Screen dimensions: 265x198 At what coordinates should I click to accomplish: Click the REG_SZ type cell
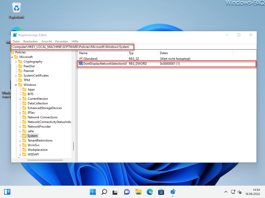(134, 59)
